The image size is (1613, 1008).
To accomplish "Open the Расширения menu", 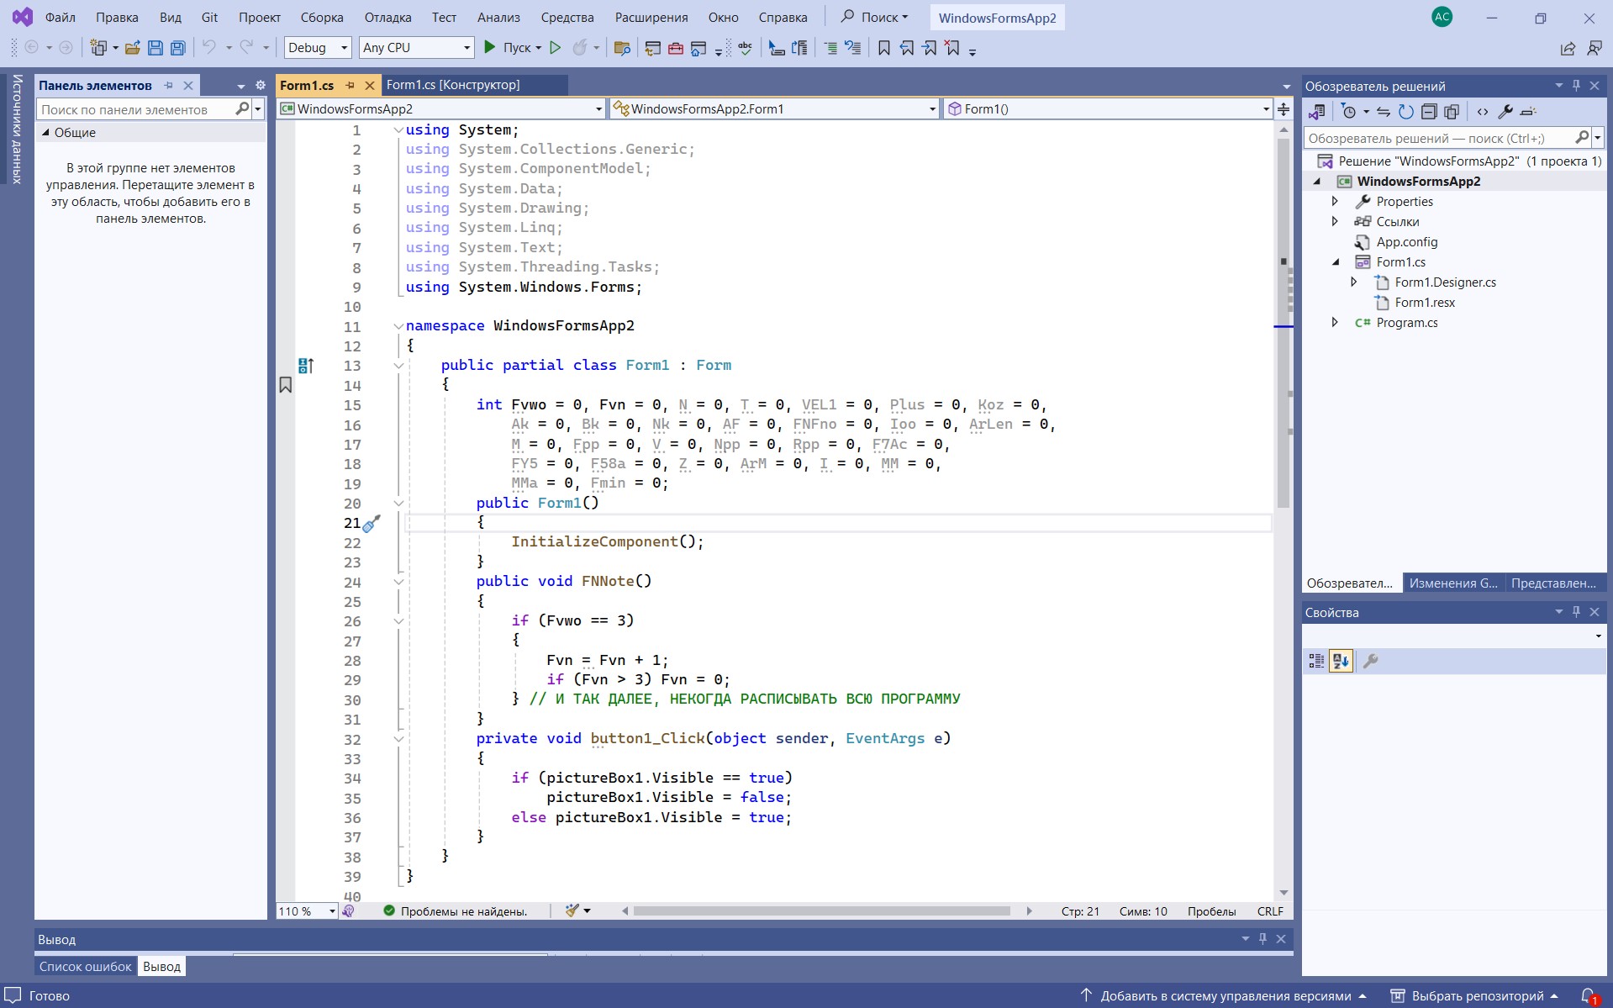I will (x=651, y=18).
